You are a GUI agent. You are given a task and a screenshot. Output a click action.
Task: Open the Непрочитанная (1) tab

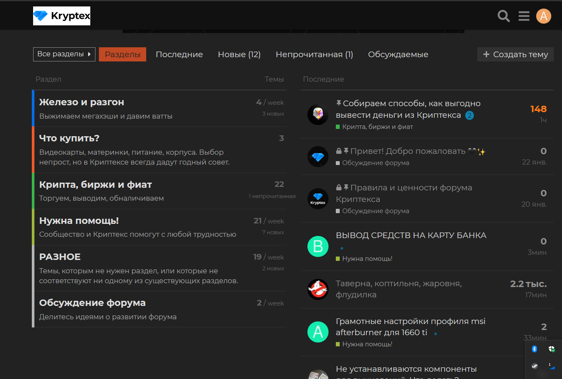pyautogui.click(x=314, y=54)
